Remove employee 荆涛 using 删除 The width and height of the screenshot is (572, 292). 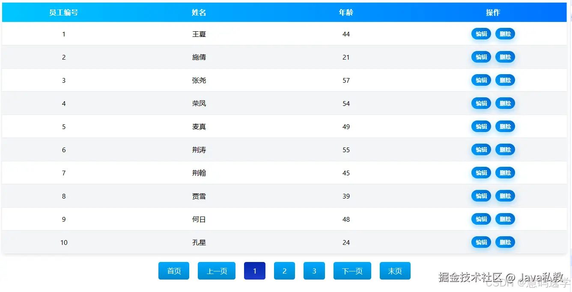pyautogui.click(x=505, y=150)
